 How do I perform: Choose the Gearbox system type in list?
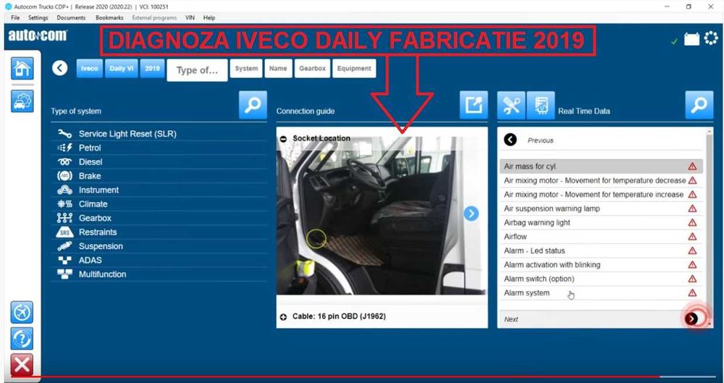coord(159,218)
